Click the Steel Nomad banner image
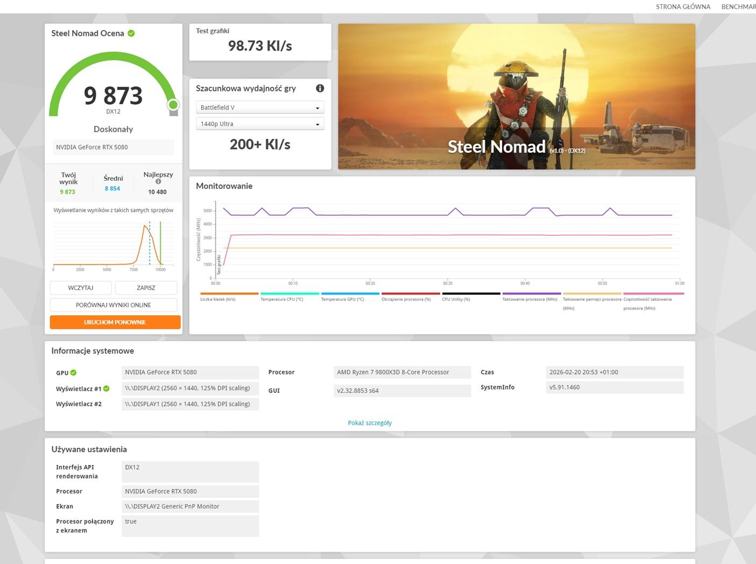Viewport: 756px width, 564px height. (x=516, y=96)
